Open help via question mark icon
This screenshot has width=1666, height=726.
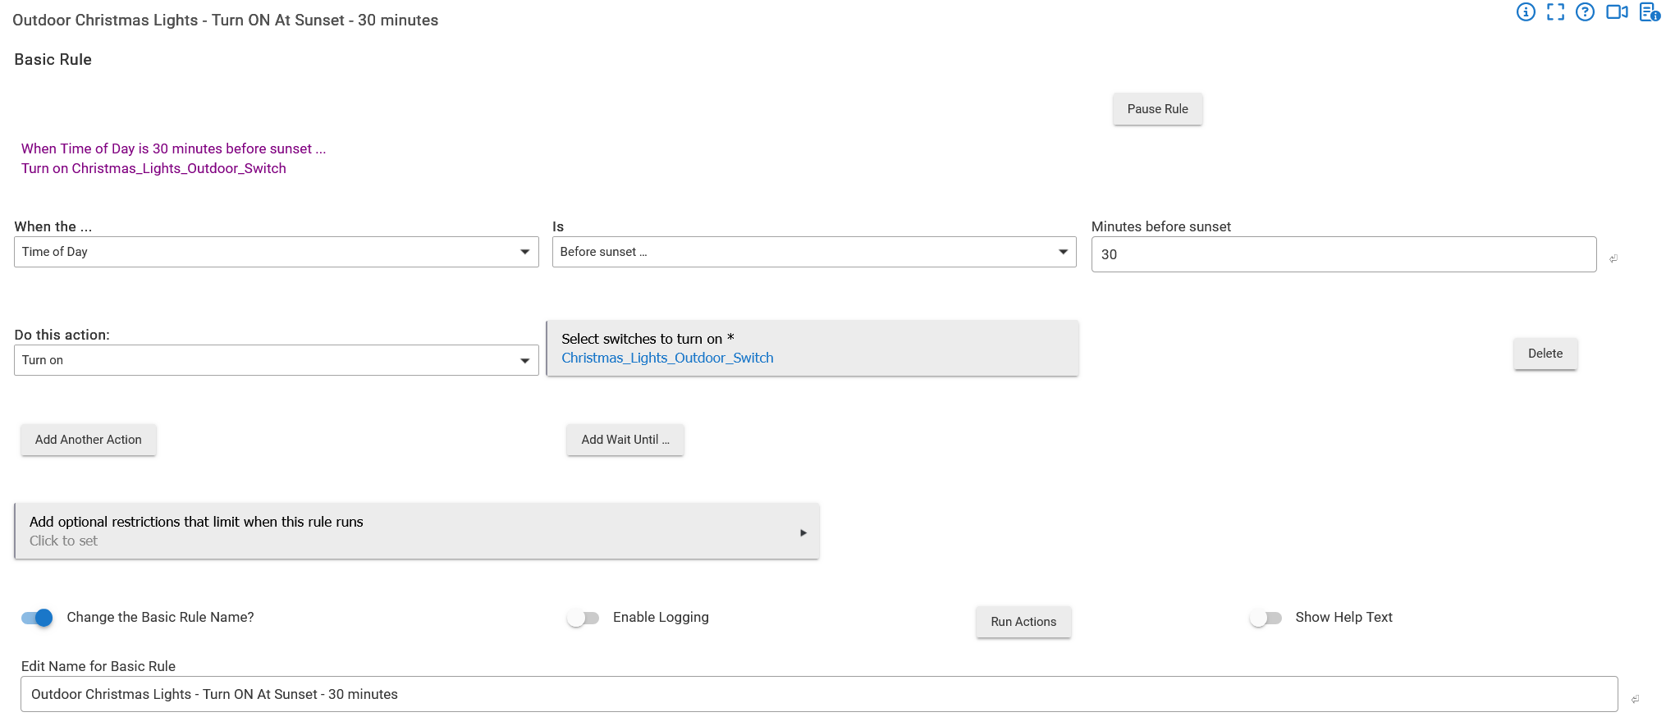1585,12
